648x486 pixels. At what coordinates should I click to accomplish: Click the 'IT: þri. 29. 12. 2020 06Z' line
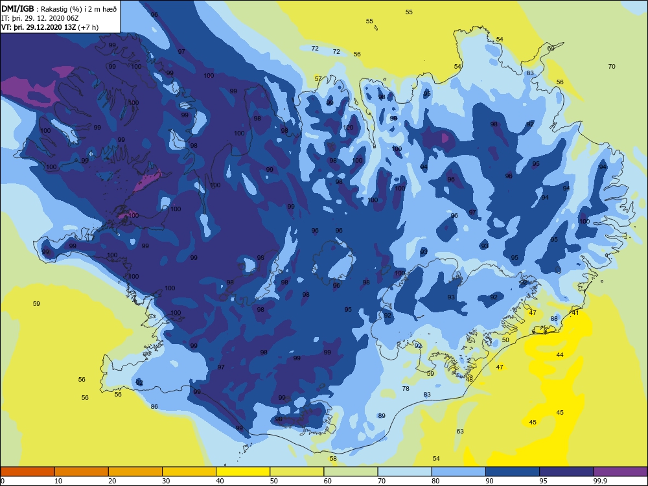[38, 18]
